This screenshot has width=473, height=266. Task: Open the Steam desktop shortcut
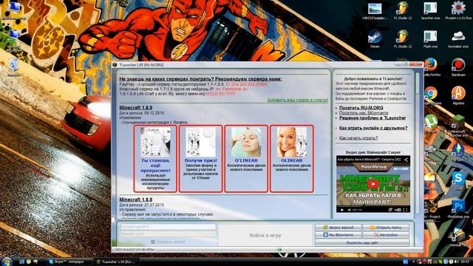click(x=375, y=38)
